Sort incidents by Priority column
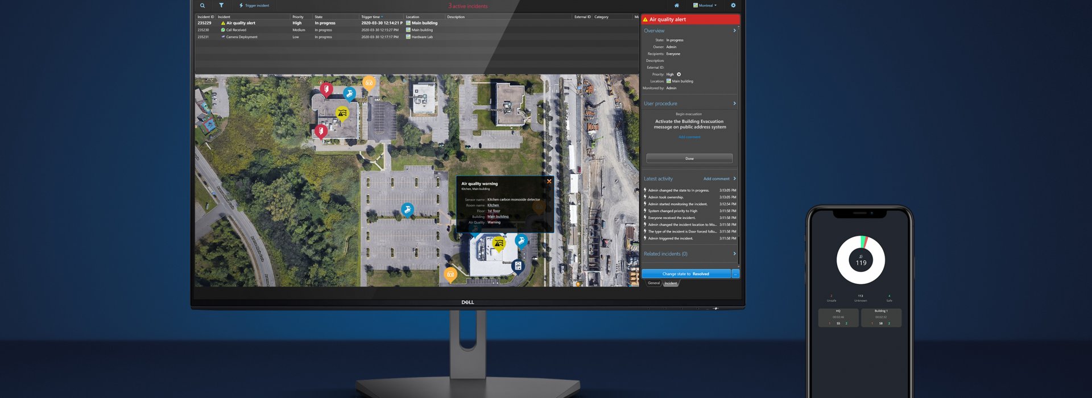 298,17
